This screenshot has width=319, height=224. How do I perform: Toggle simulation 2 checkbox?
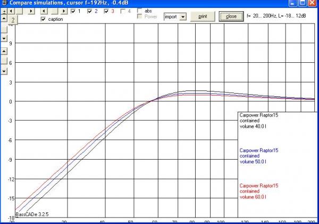[90, 11]
